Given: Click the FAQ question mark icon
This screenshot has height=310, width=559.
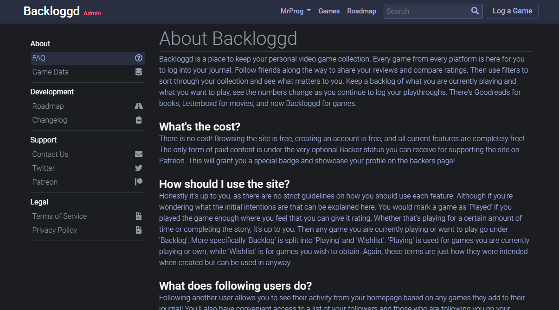Looking at the screenshot, I should pyautogui.click(x=138, y=58).
